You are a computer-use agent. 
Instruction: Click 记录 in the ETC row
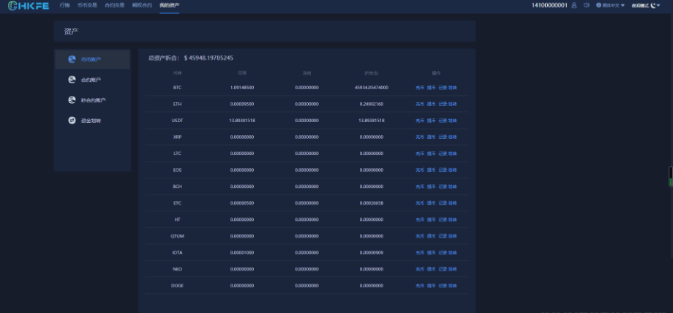443,203
